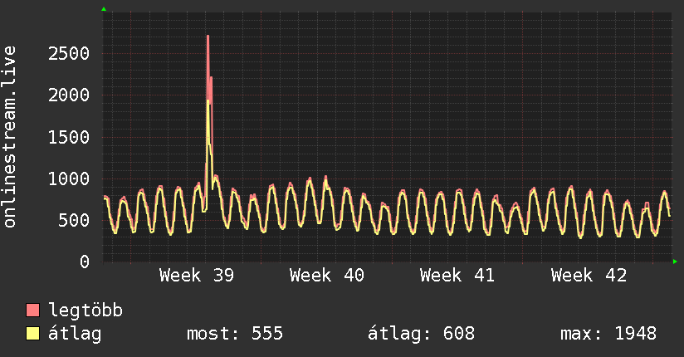The height and width of the screenshot is (357, 684).
Task: Click the green arrow at x-axis end
Action: pos(675,262)
